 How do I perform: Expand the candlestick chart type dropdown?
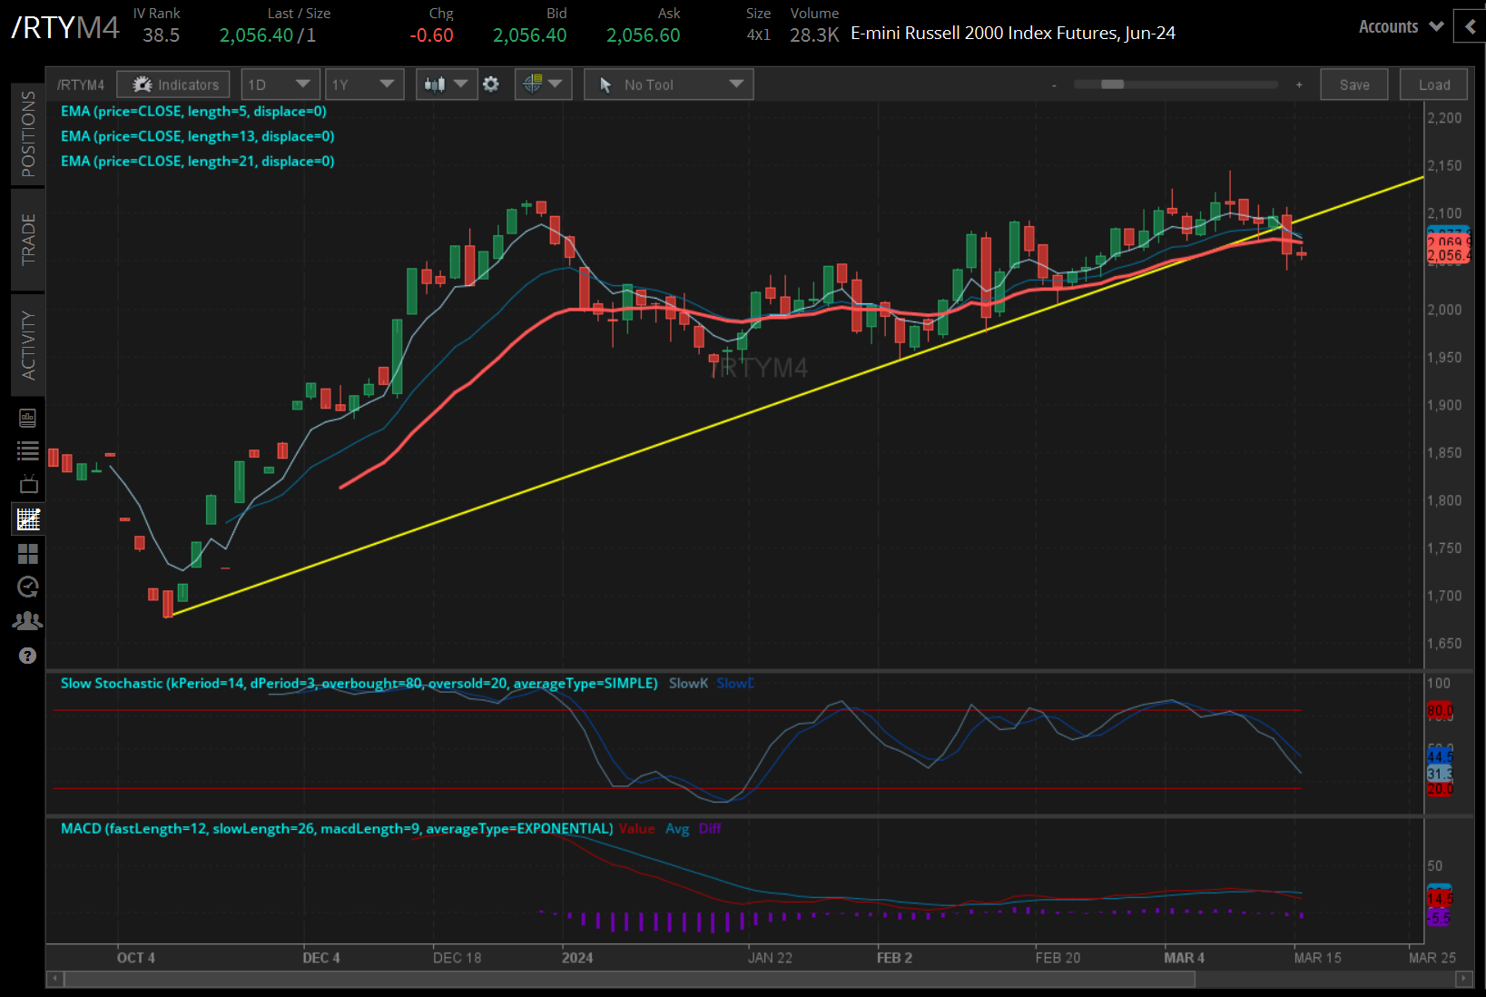point(446,84)
